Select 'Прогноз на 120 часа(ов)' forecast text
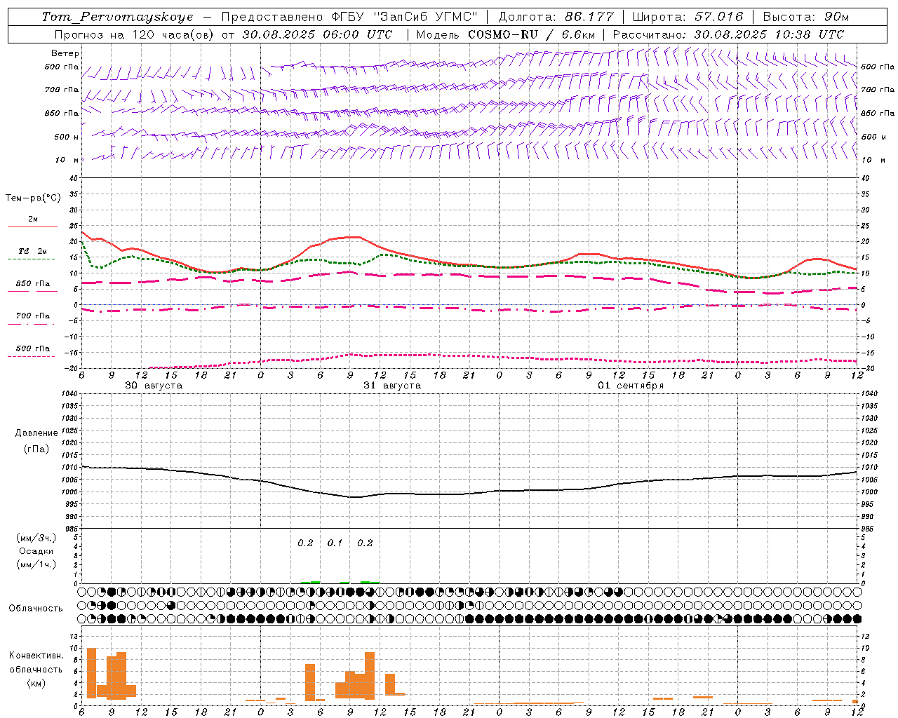The image size is (898, 718). click(135, 34)
